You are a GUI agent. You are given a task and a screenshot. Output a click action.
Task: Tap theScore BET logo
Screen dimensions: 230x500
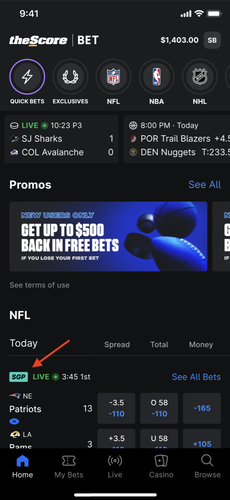[54, 40]
